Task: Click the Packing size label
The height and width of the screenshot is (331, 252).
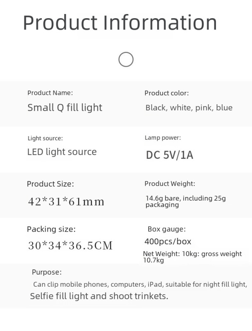Action: 51,229
